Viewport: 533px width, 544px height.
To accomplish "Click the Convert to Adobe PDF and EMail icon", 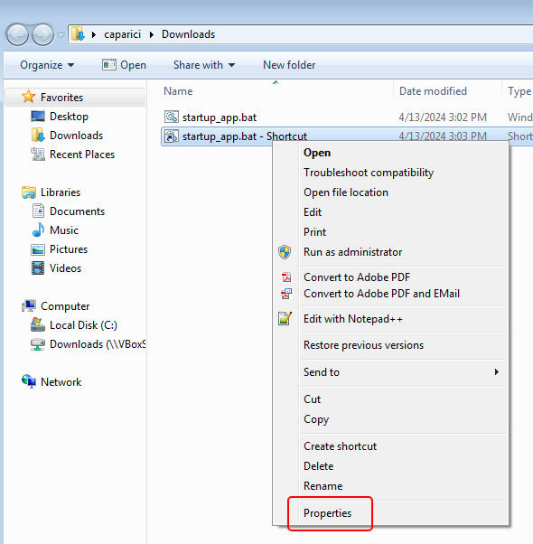I will 286,294.
